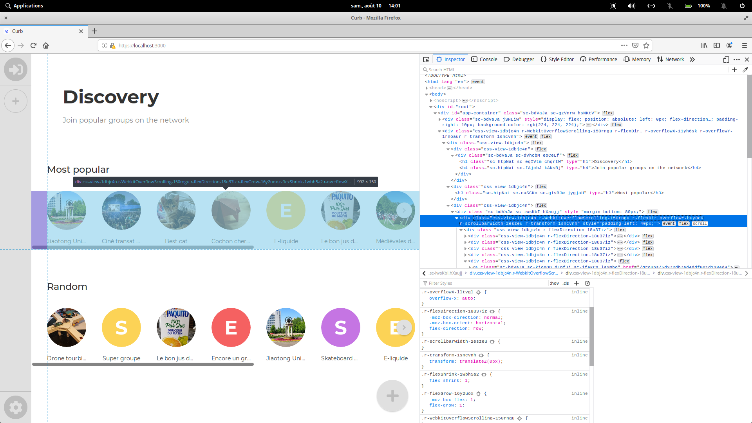This screenshot has height=423, width=752.
Task: Toggle split DevTools to separate window icon
Action: point(725,60)
